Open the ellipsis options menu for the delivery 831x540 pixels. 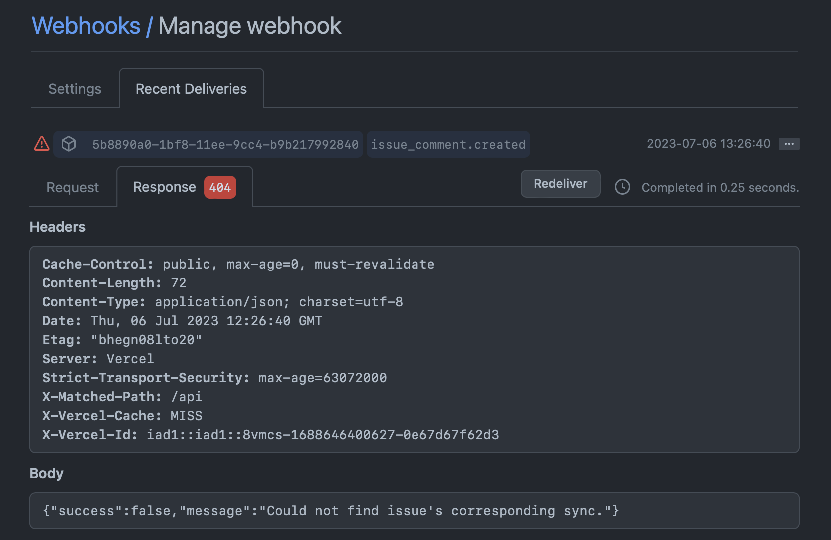(789, 144)
